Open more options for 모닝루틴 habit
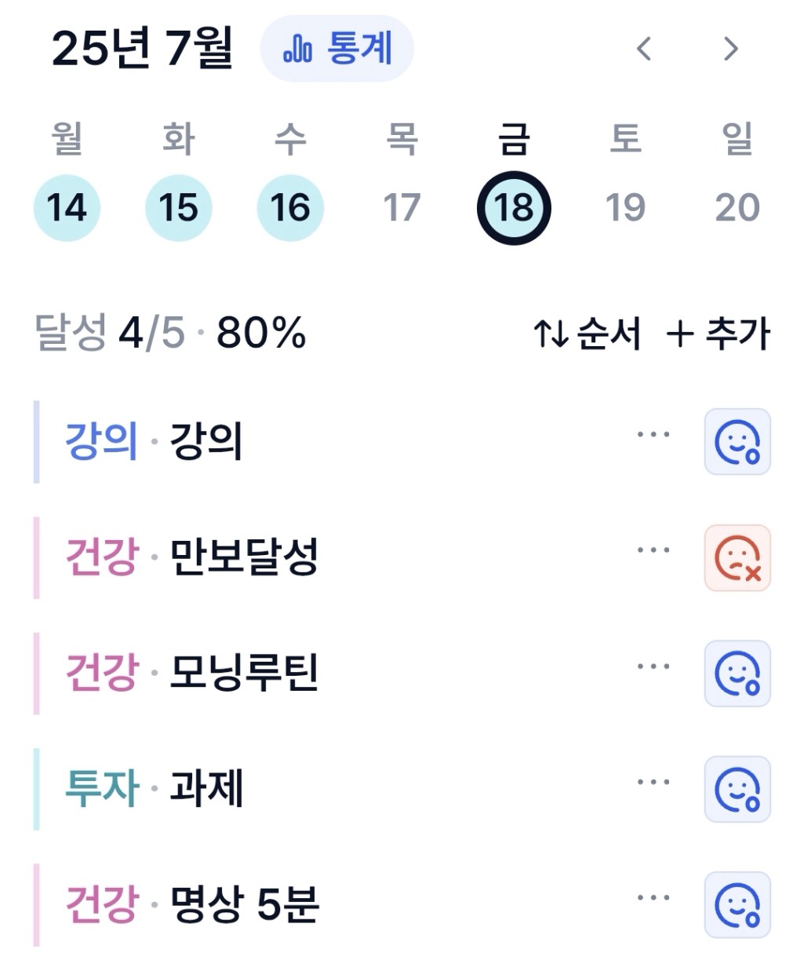This screenshot has width=804, height=975. pos(653,666)
